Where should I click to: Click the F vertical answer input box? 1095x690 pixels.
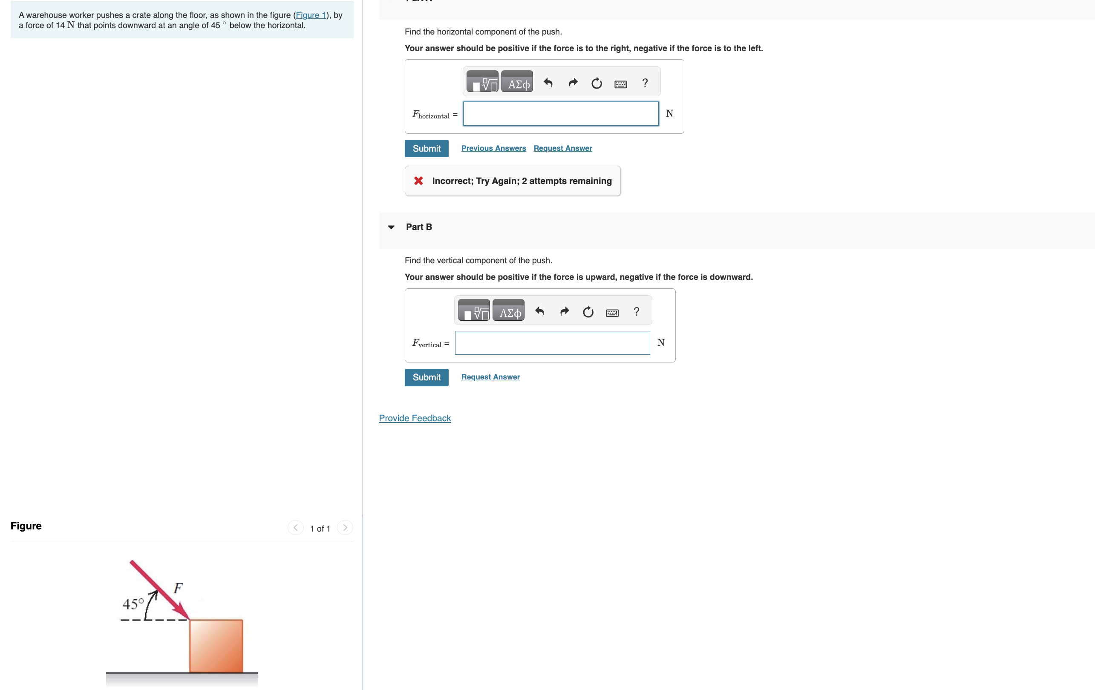[x=552, y=343]
